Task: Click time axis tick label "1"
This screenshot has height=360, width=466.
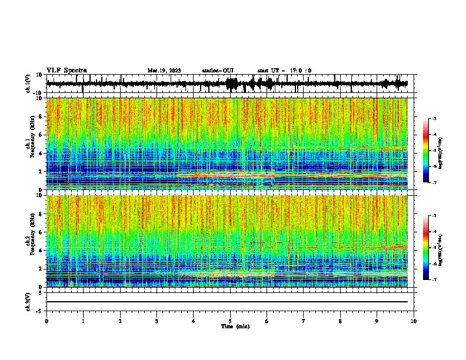Action: pyautogui.click(x=83, y=321)
